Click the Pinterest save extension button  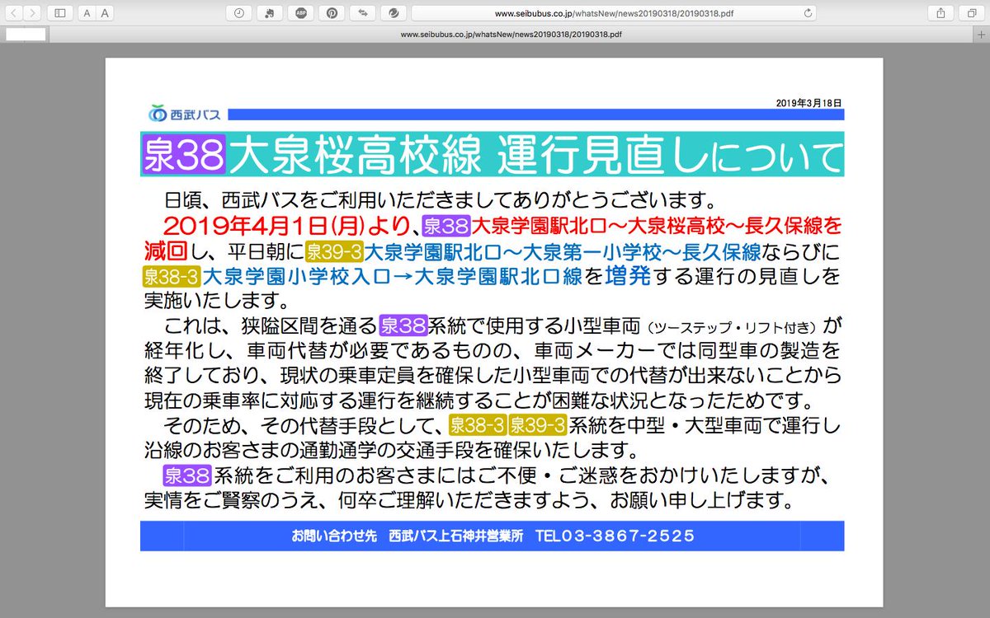click(332, 13)
